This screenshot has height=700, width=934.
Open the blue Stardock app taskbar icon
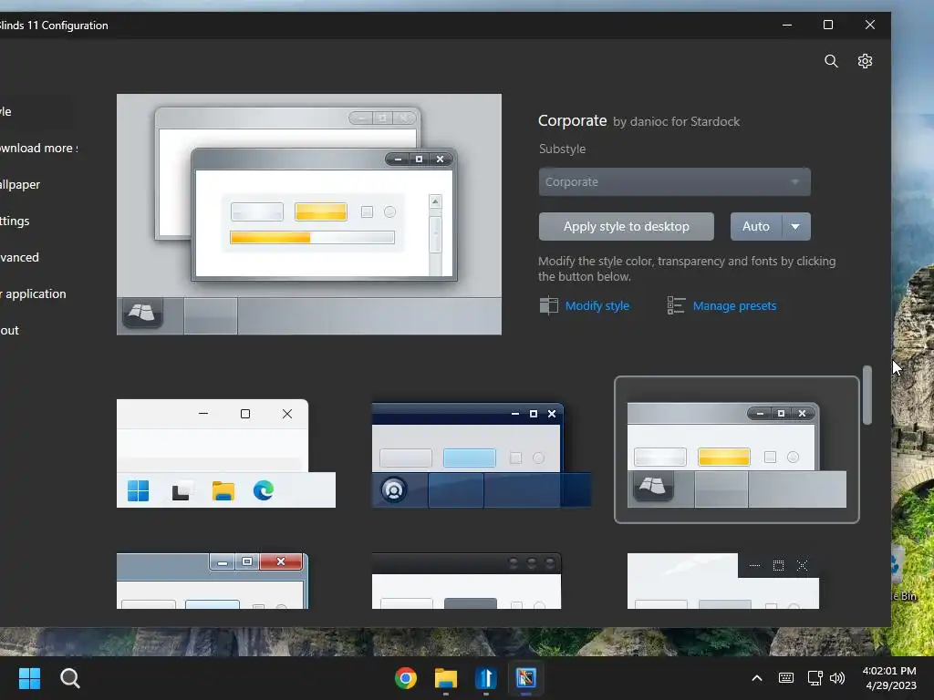[x=486, y=678]
